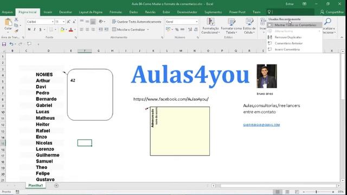Image resolution: width=347 pixels, height=195 pixels.
Task: Apply yellow fill color bucket
Action: click(x=62, y=29)
